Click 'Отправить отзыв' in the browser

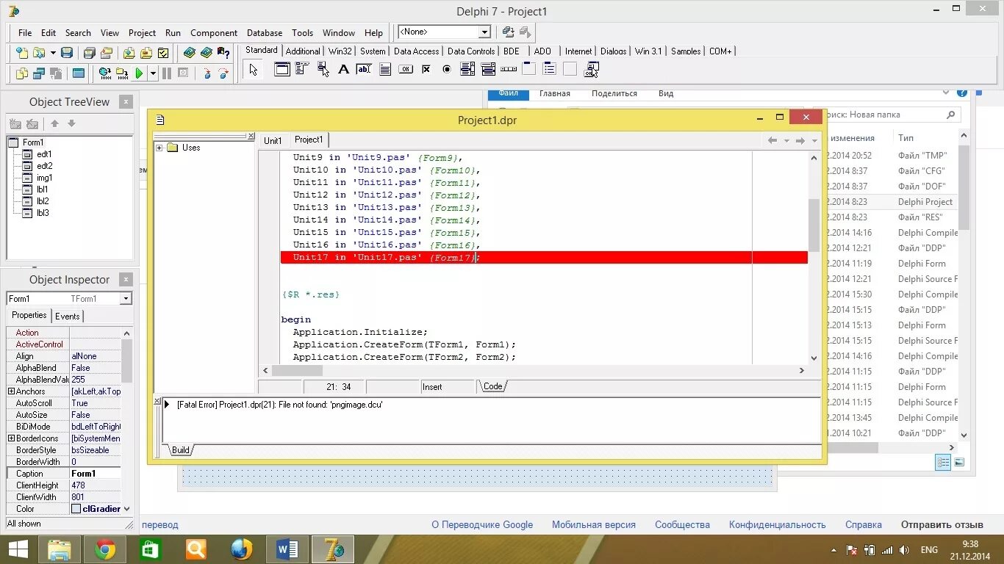[942, 524]
